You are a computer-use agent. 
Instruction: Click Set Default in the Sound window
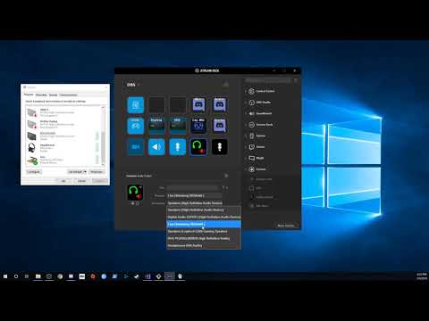click(75, 172)
